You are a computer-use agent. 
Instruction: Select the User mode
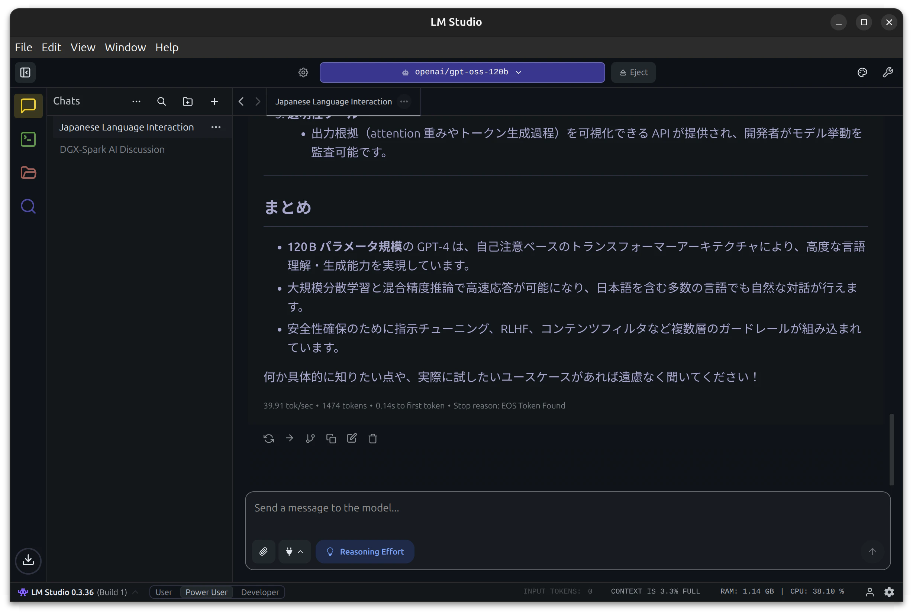click(x=164, y=592)
